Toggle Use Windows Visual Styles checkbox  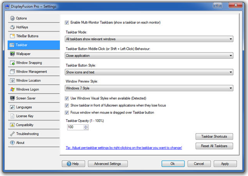(67, 98)
